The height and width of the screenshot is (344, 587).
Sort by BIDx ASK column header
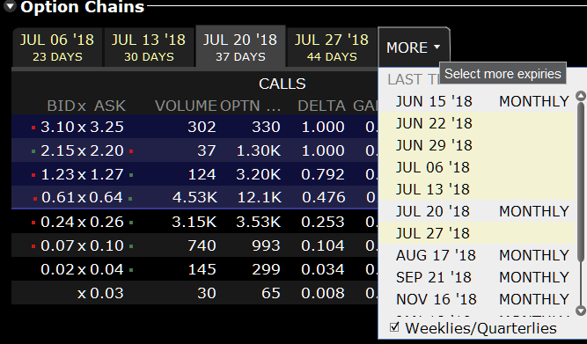pos(86,106)
